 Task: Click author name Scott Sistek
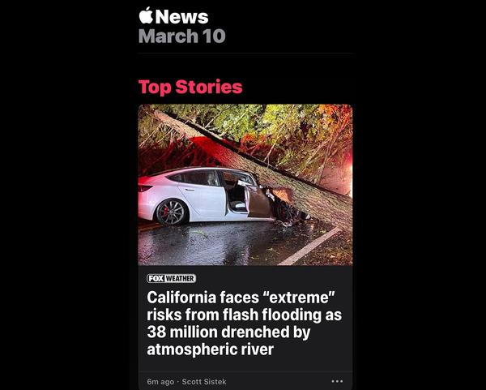204,381
